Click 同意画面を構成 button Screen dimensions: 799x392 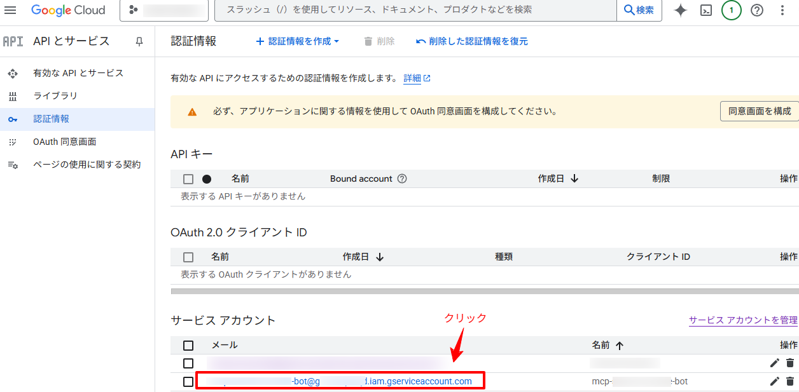760,111
